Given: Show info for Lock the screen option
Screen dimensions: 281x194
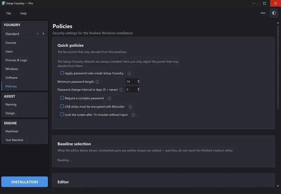Looking at the screenshot, I should pos(133,115).
